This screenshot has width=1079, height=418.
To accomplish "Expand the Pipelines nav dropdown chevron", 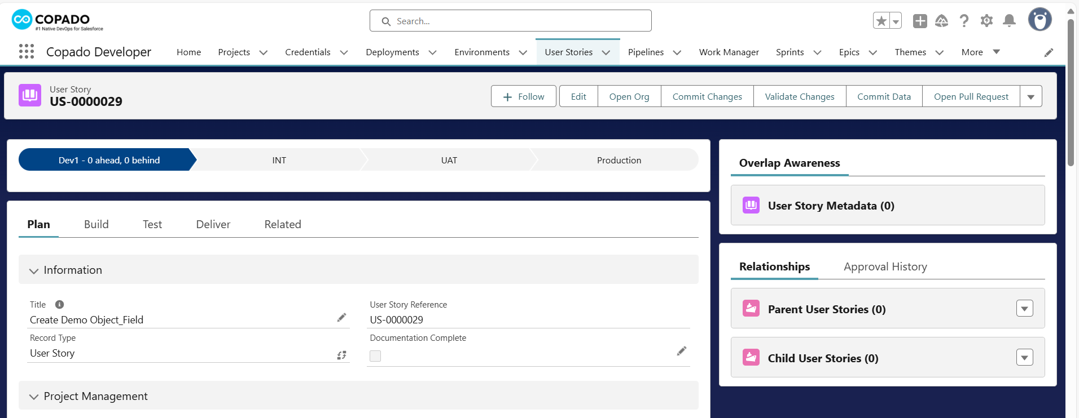I will [x=677, y=52].
